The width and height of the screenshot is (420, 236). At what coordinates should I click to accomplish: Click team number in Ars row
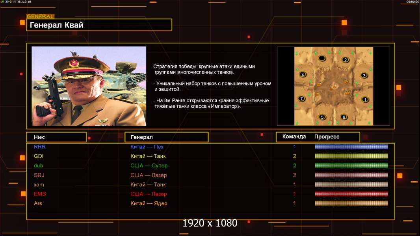(294, 203)
